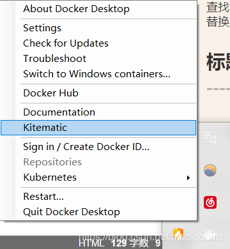Select Check for Updates
The width and height of the screenshot is (230, 249).
coord(98,43)
